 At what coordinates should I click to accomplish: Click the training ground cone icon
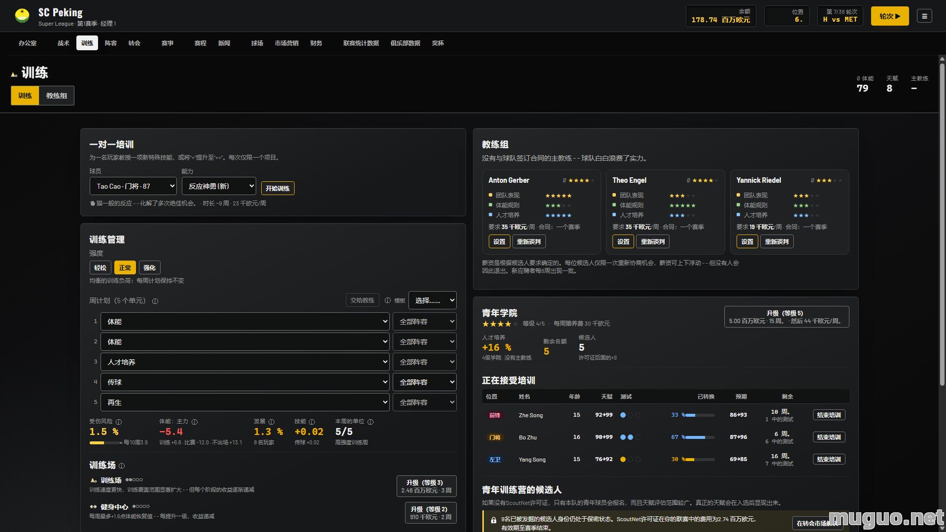[x=94, y=480]
